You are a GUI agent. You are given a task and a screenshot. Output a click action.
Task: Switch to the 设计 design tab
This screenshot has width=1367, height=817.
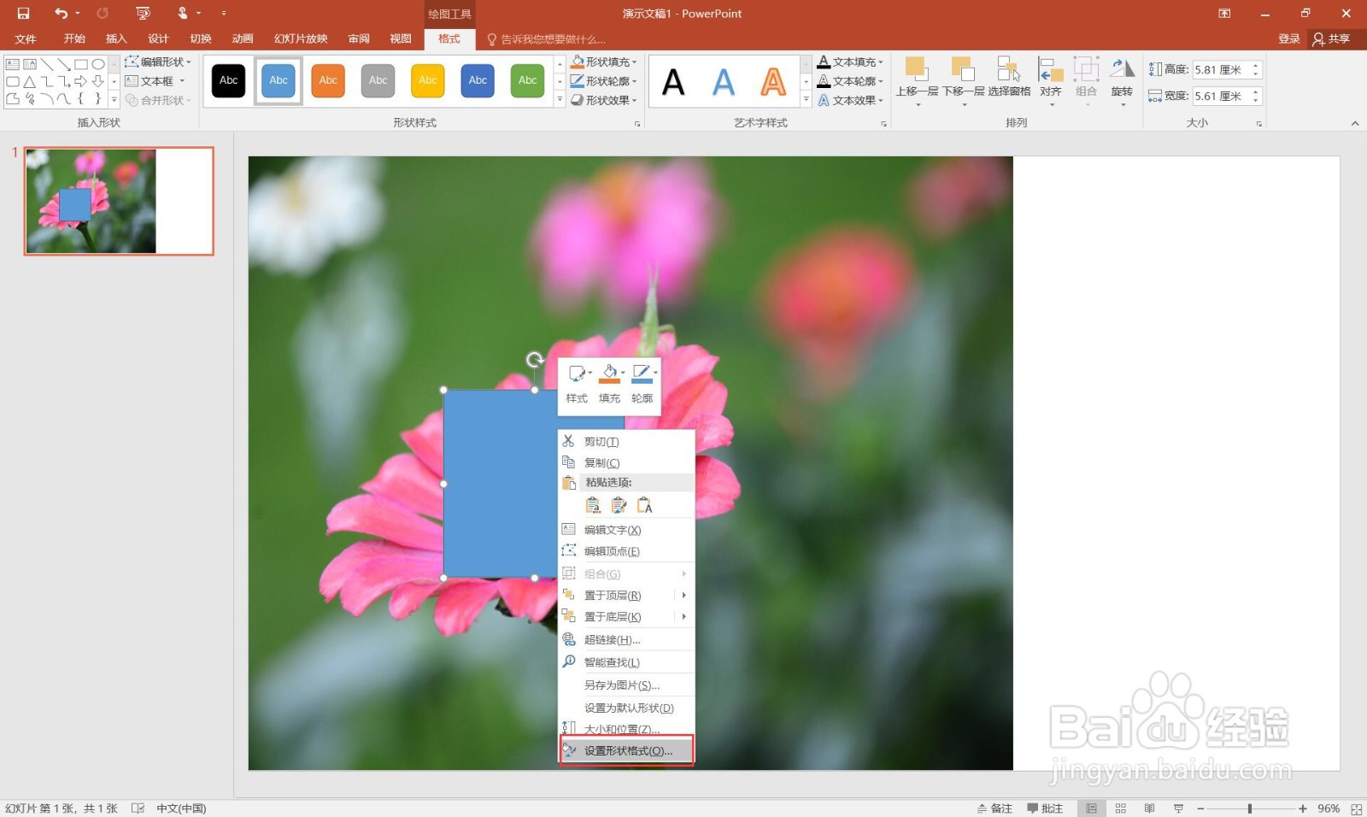tap(158, 38)
